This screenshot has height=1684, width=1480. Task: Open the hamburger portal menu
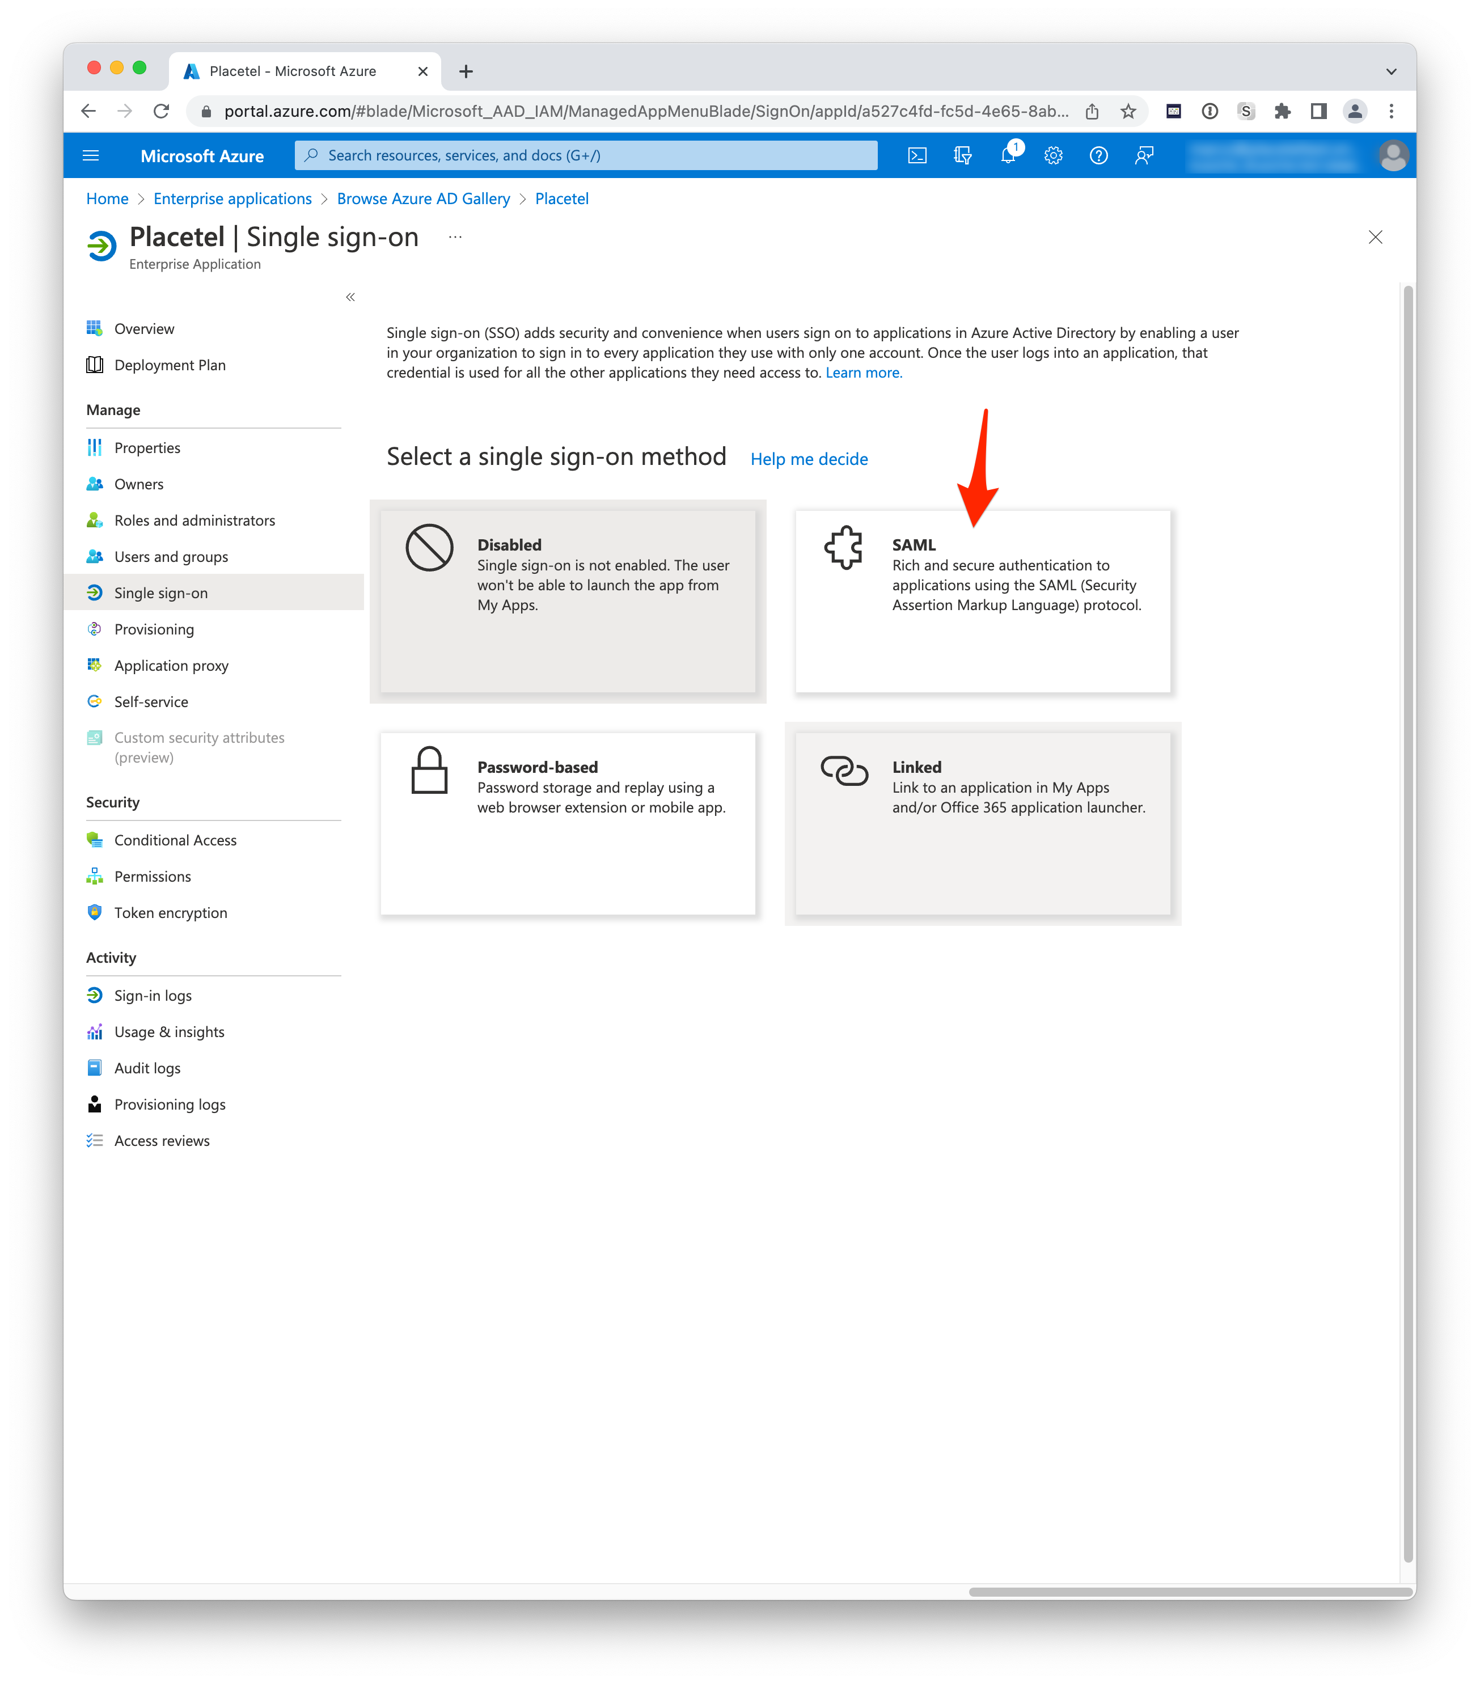91,156
